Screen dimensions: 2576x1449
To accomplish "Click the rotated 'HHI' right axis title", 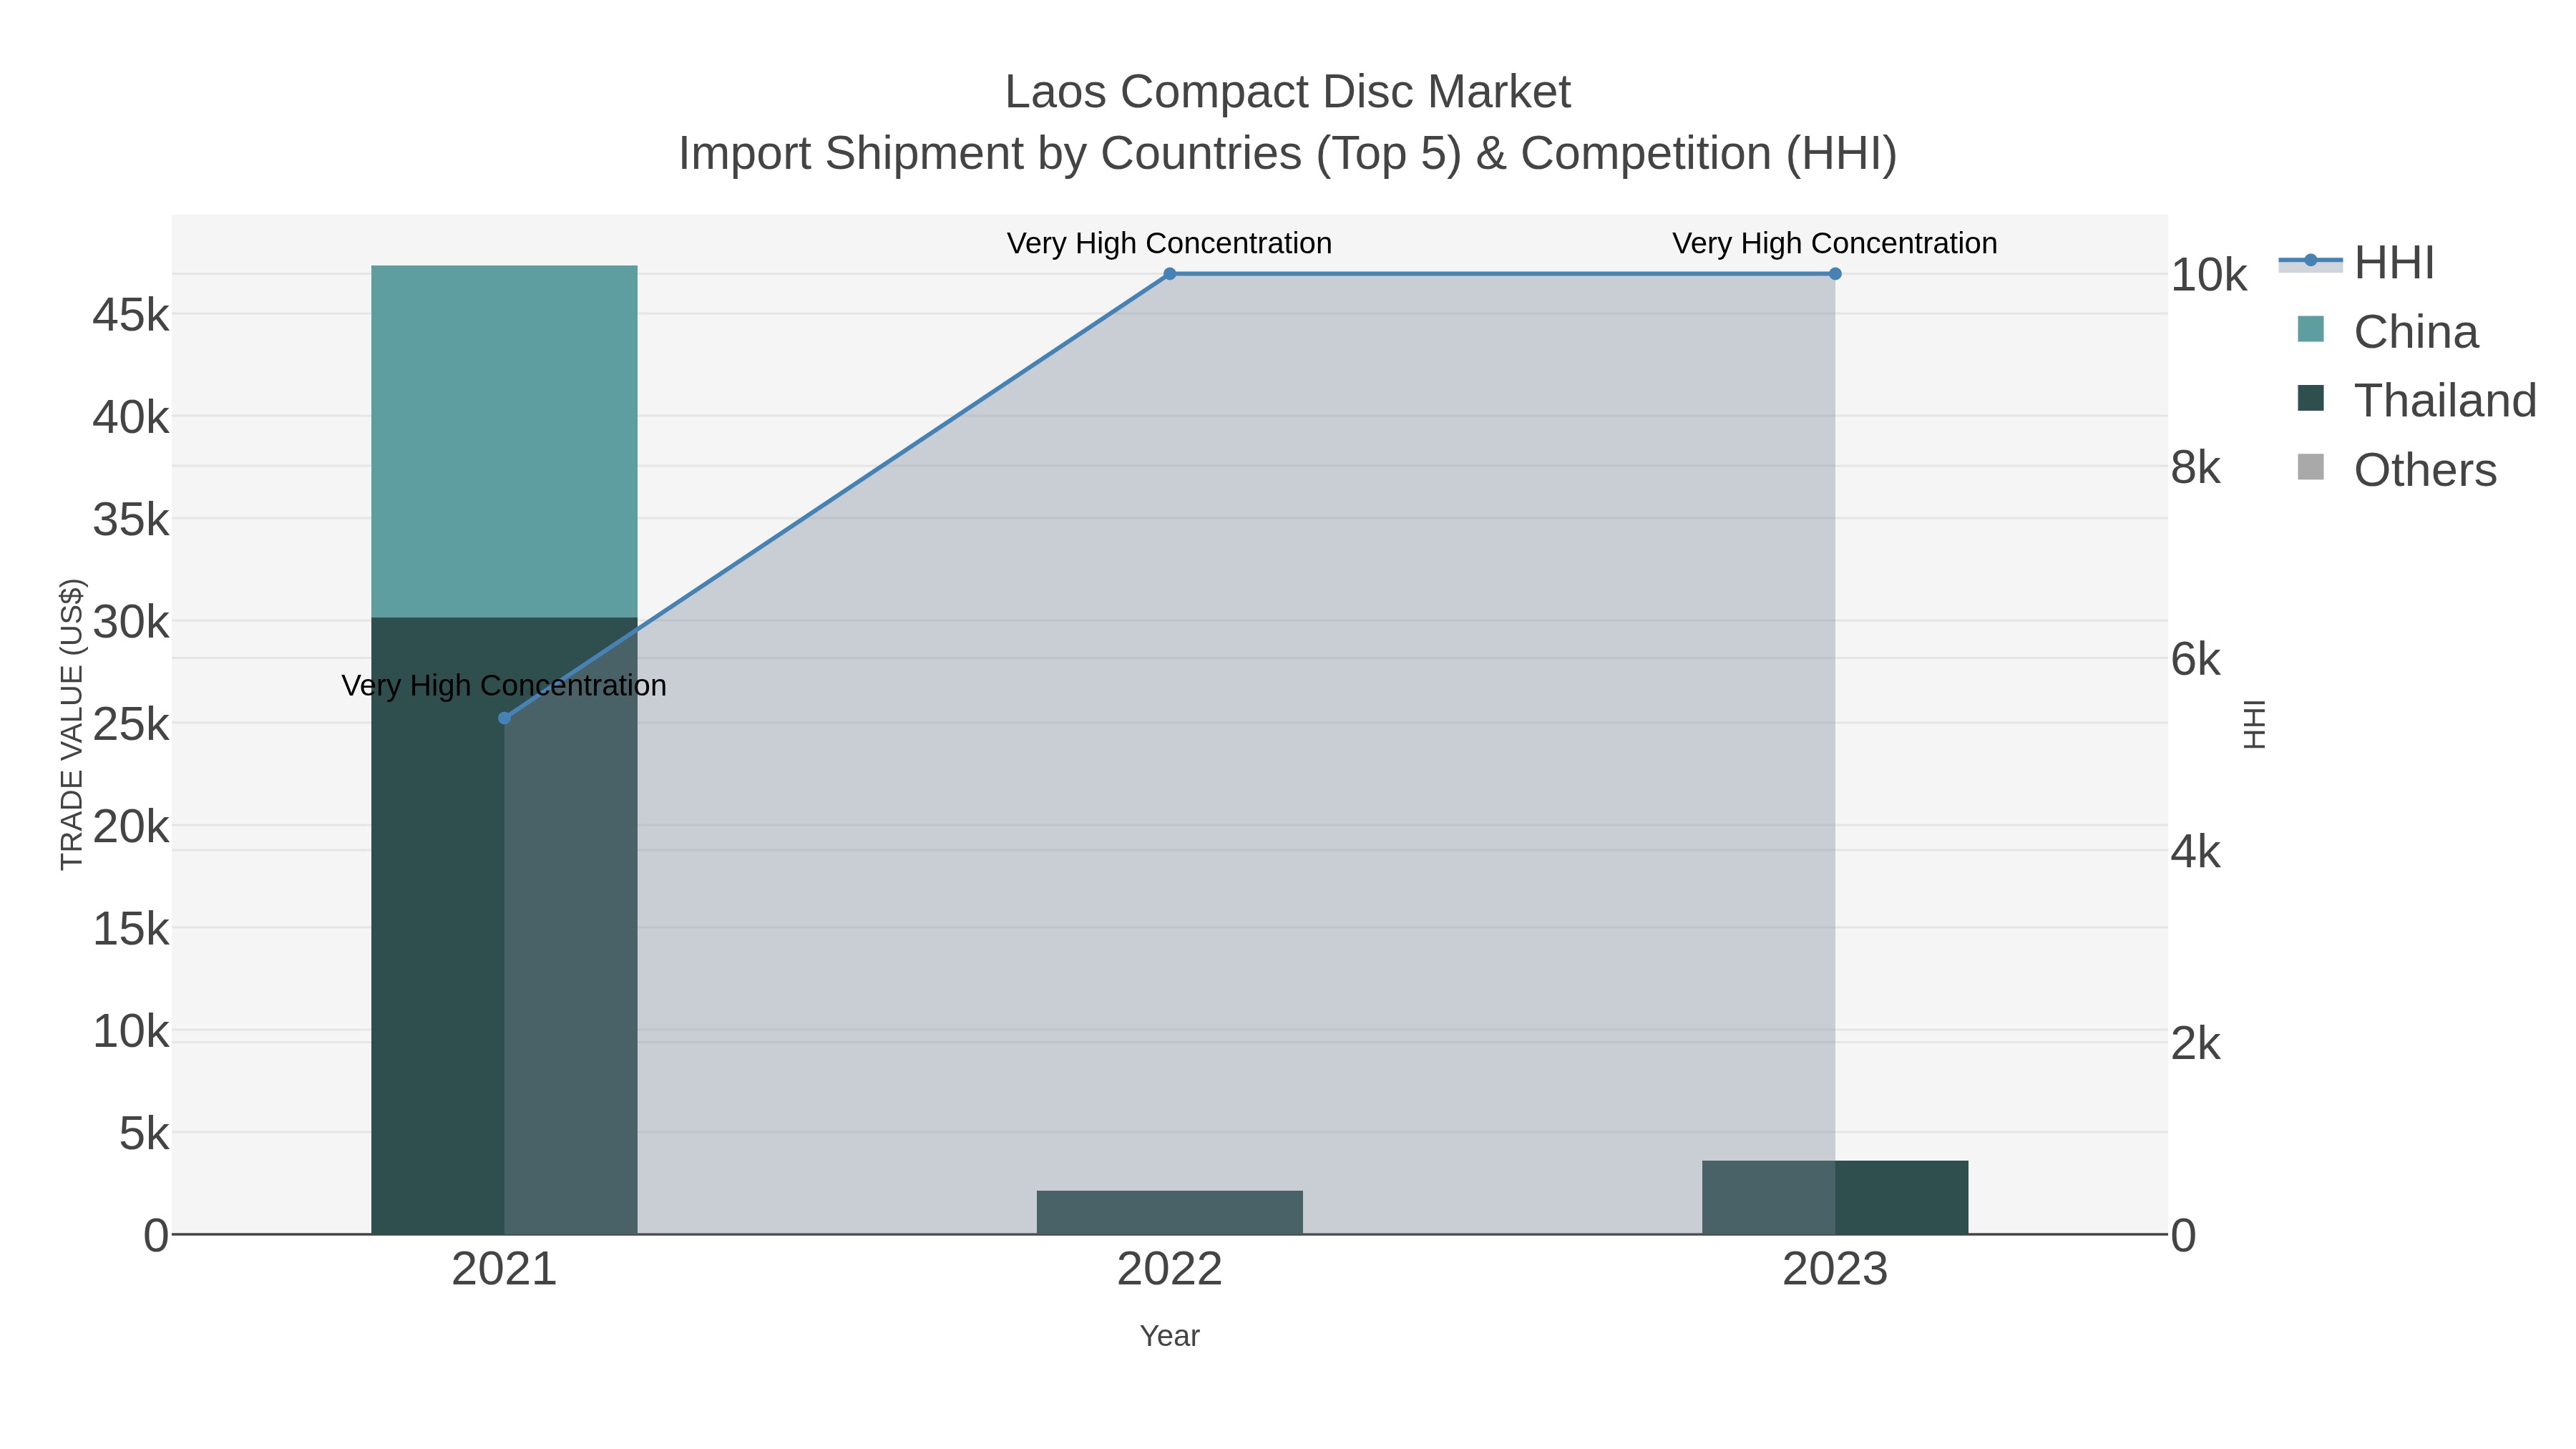I will (2254, 724).
